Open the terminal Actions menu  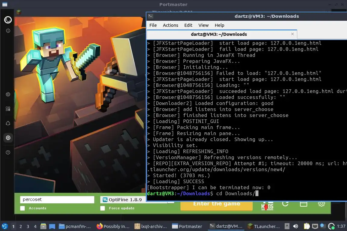pos(170,25)
